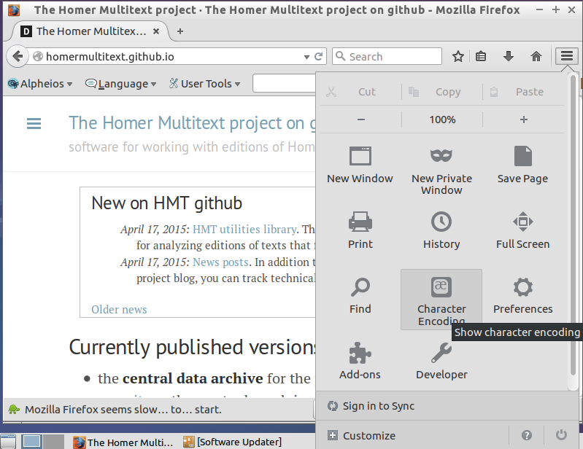Open Preferences gear icon
583x449 pixels.
(x=522, y=287)
